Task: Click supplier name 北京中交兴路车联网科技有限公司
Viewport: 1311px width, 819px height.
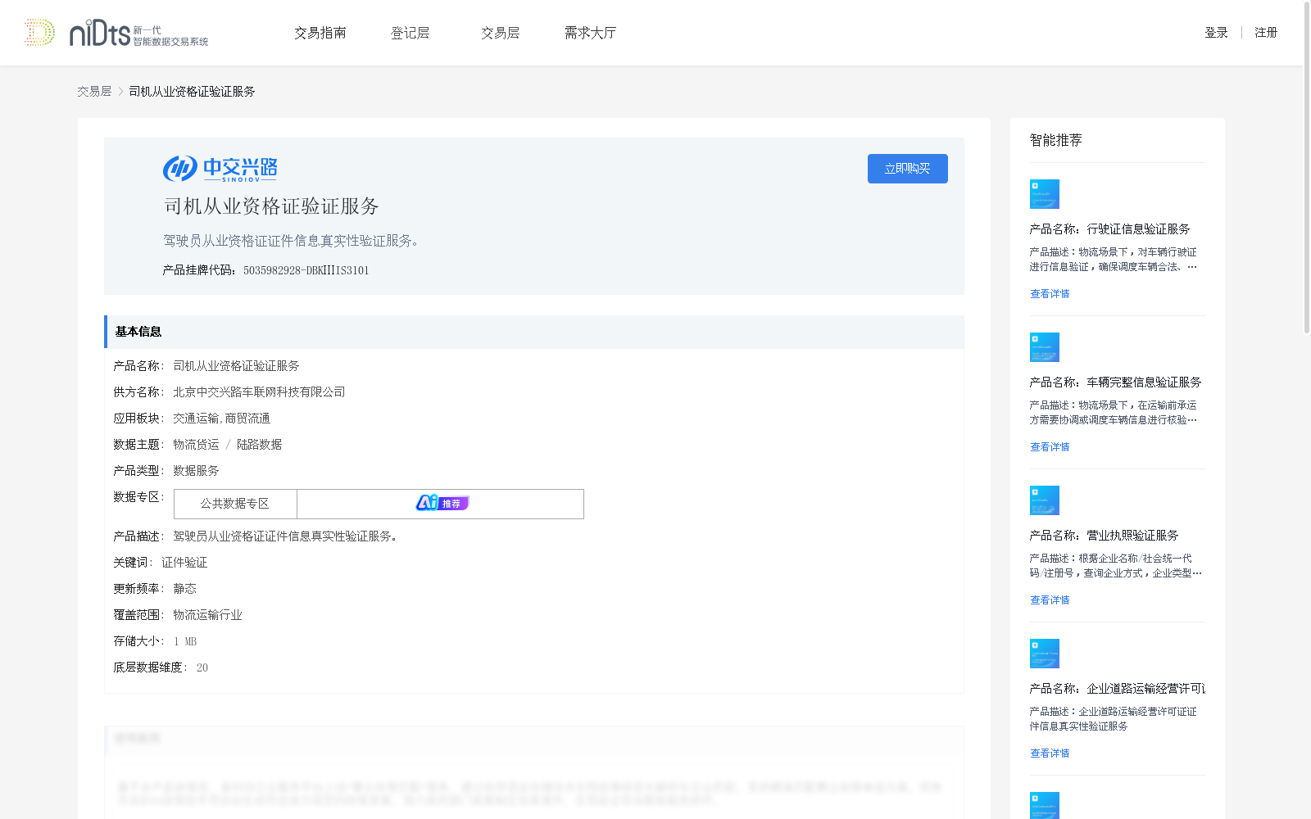Action: (259, 392)
